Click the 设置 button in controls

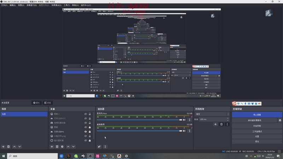click(257, 136)
